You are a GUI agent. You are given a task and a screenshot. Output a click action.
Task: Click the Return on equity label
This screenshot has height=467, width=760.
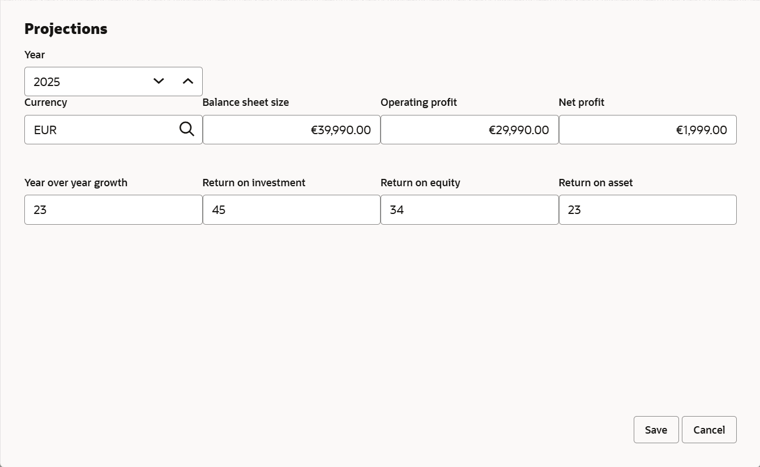pos(420,183)
